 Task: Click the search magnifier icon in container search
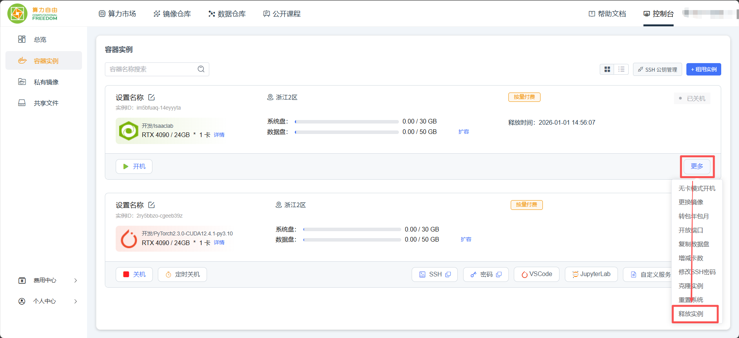(201, 69)
